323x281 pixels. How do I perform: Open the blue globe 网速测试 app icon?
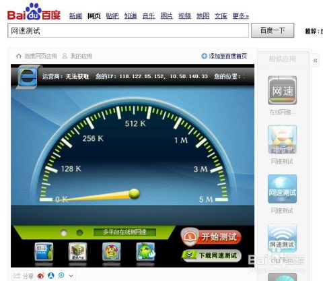point(282,189)
